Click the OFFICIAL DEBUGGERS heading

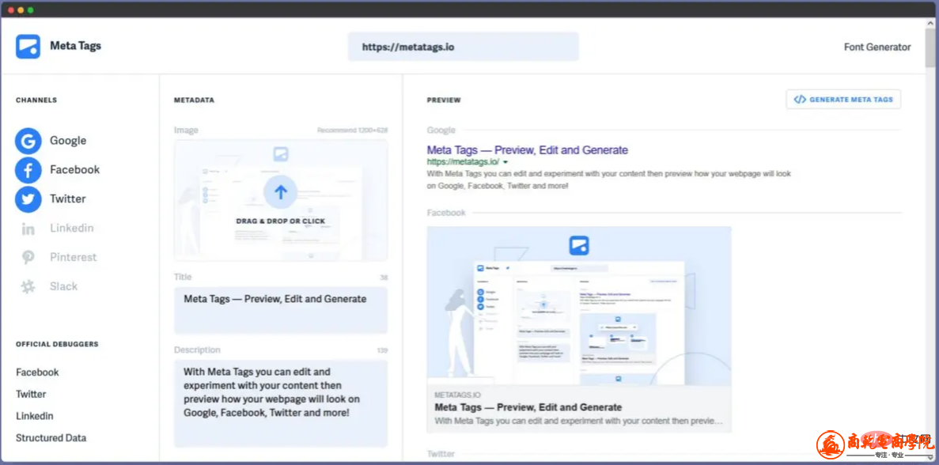coord(57,344)
